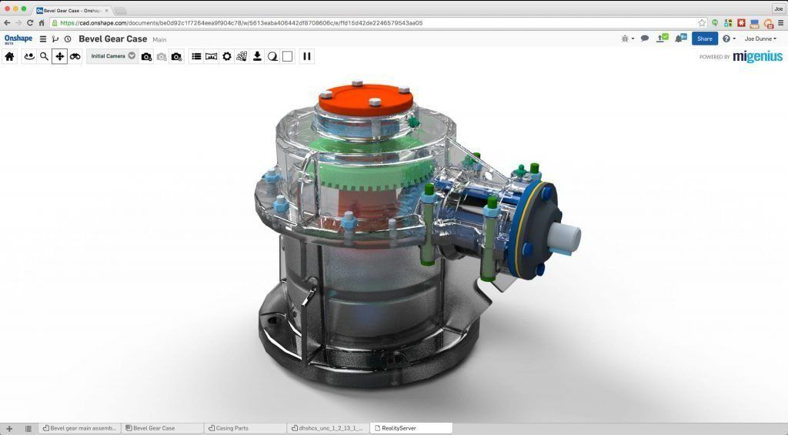Open the Joe Dunne account menu
This screenshot has height=435, width=788.
[760, 38]
